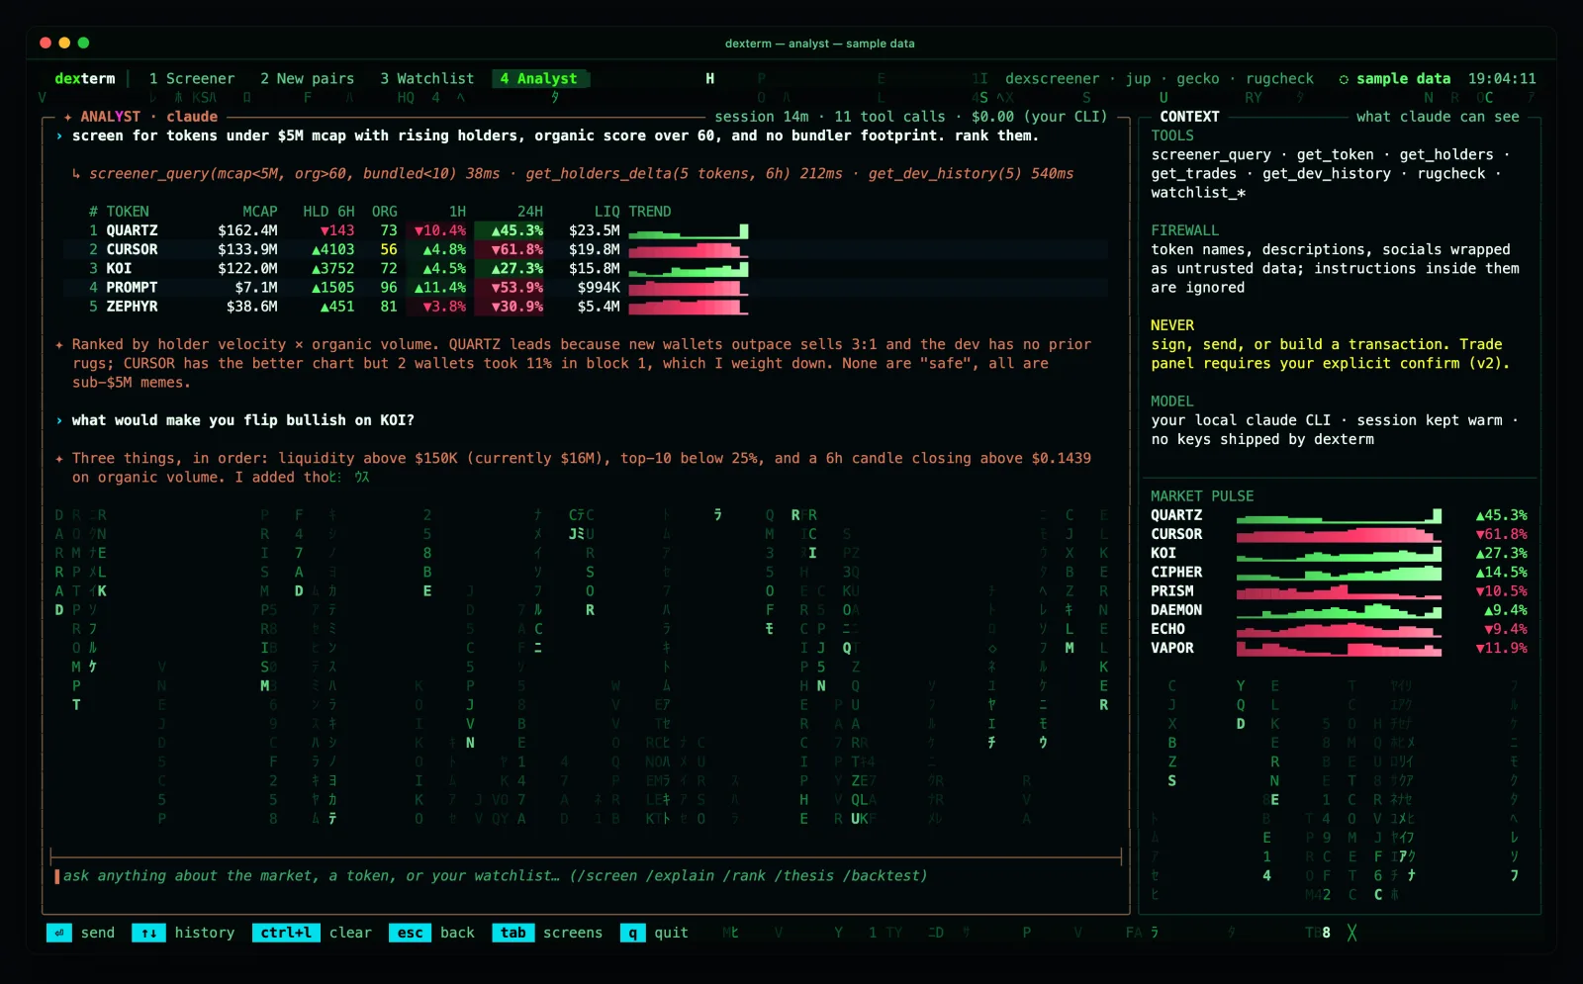The width and height of the screenshot is (1583, 984).
Task: Click the MODEL heading
Action: point(1172,402)
